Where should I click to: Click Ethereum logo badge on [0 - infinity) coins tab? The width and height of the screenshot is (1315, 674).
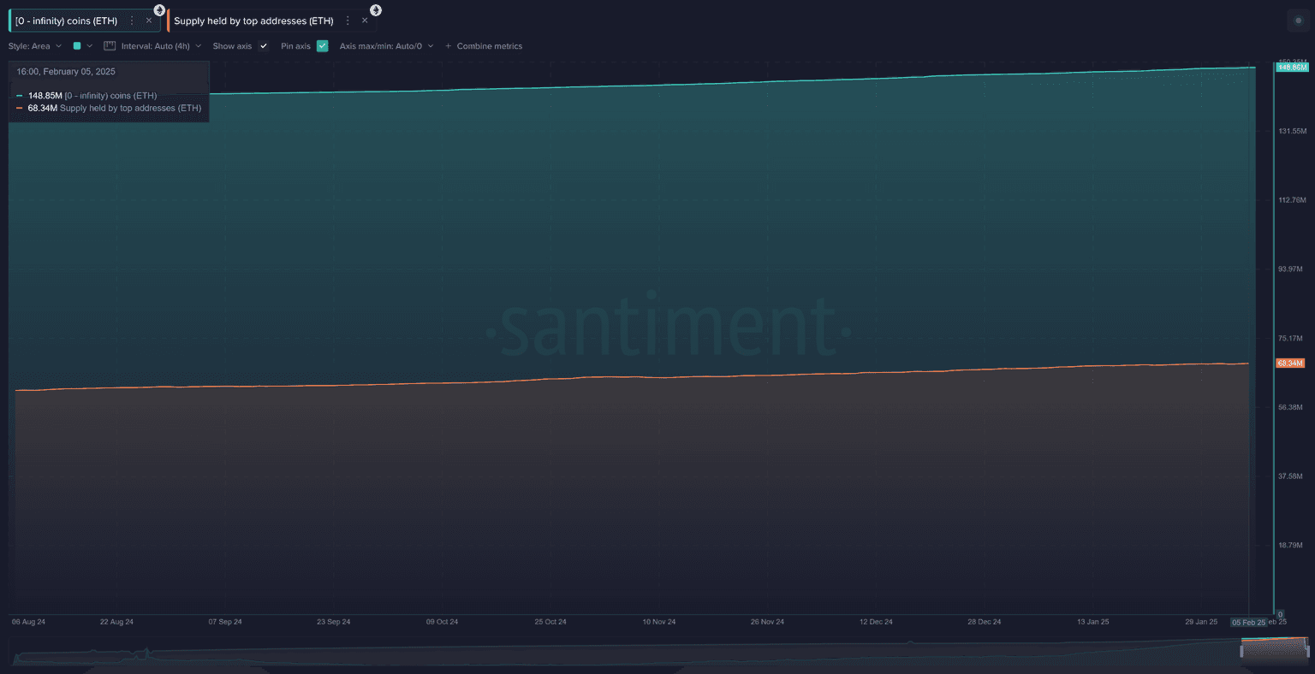click(x=159, y=10)
